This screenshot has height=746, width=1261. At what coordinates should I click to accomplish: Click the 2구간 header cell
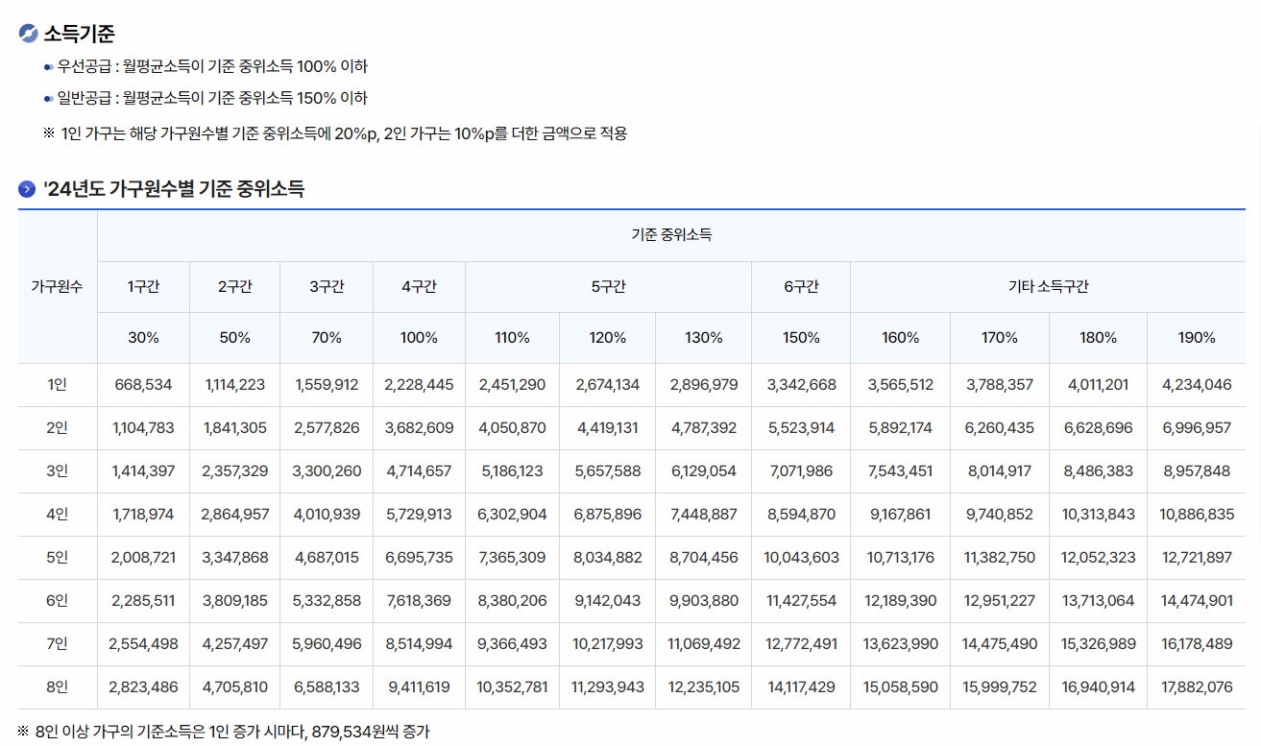pyautogui.click(x=234, y=286)
